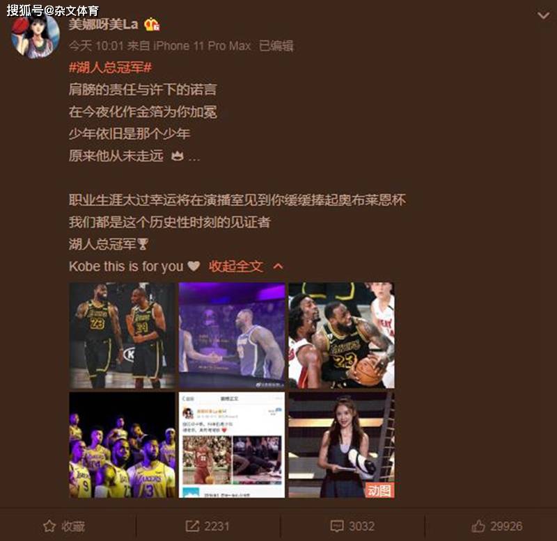557x541 pixels.
Task: Open the Weibo post screenshot thumbnail
Action: (232, 444)
